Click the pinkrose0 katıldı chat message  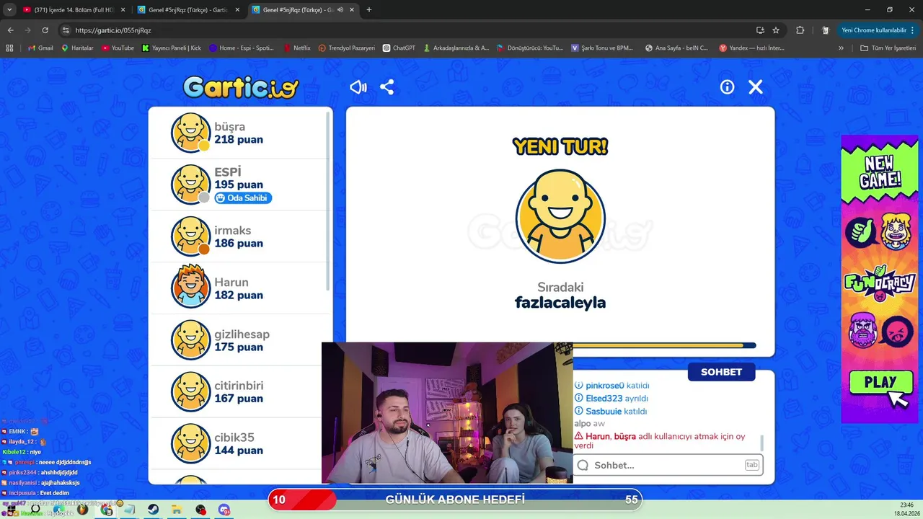(611, 386)
